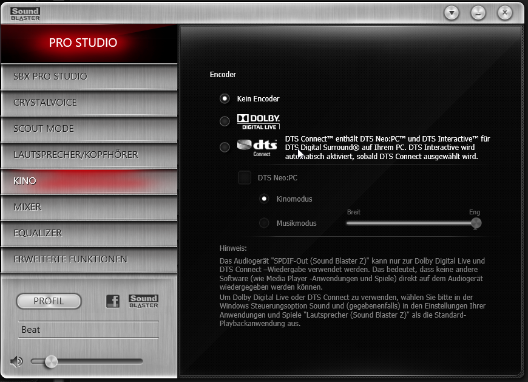
Task: Click the DTS Neo:PC label text
Action: coord(277,178)
